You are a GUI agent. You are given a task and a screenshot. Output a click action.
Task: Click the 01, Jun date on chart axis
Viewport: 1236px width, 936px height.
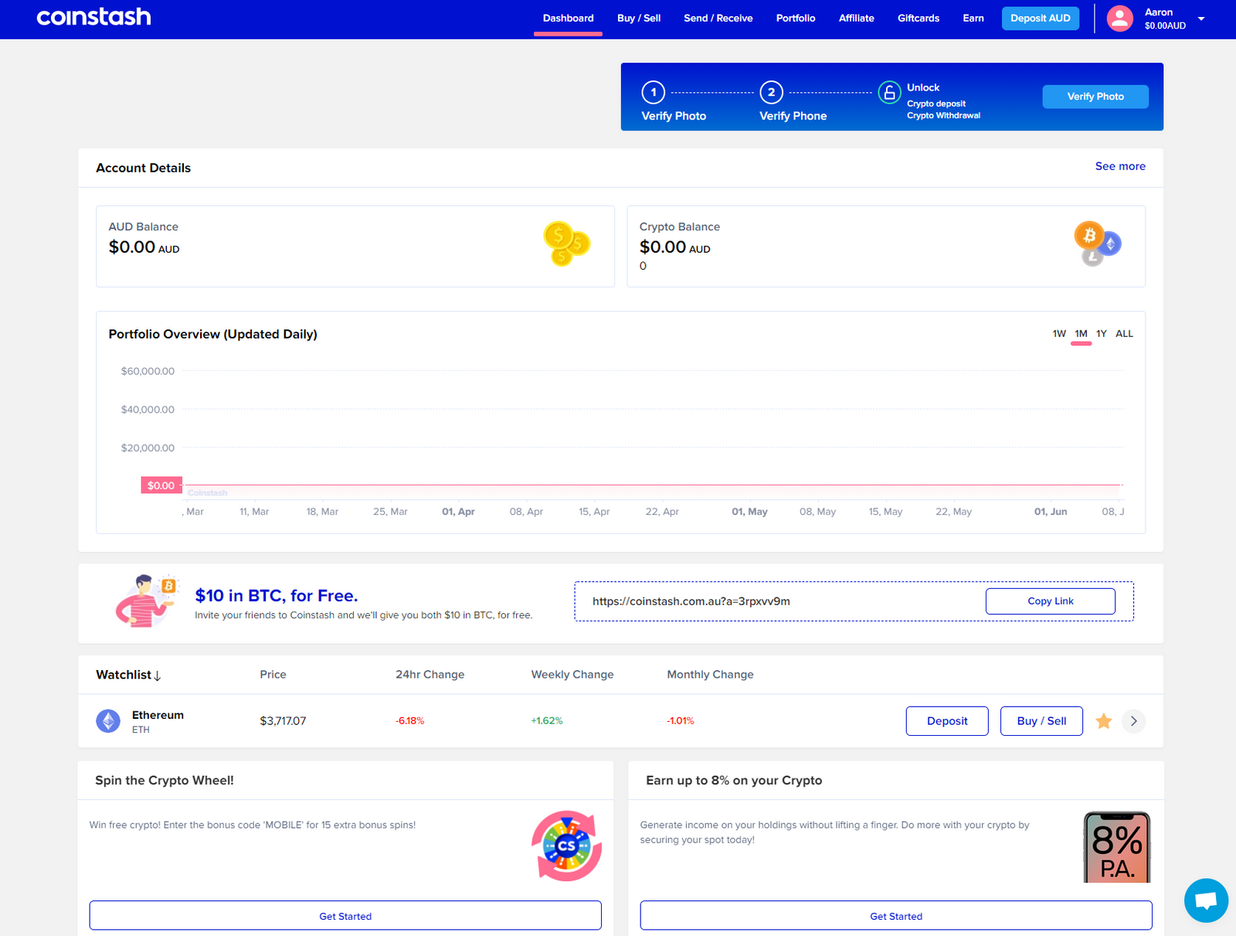click(x=1051, y=512)
